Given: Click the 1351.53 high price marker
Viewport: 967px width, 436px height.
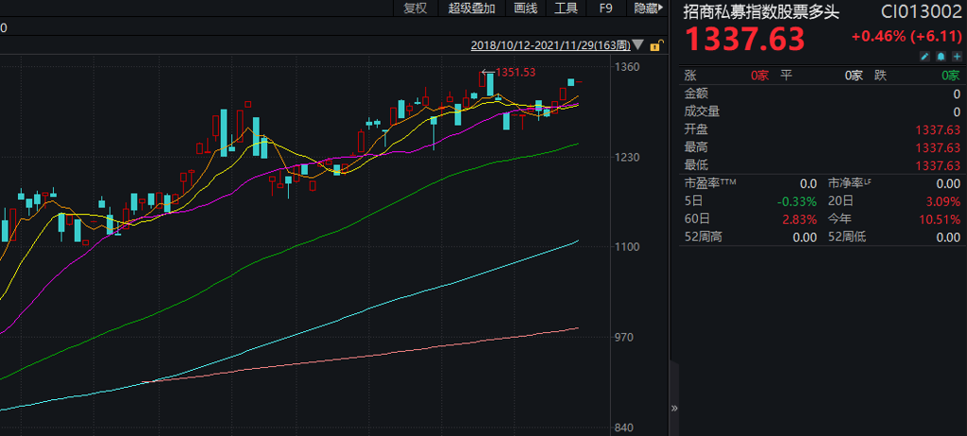Looking at the screenshot, I should click(x=515, y=72).
